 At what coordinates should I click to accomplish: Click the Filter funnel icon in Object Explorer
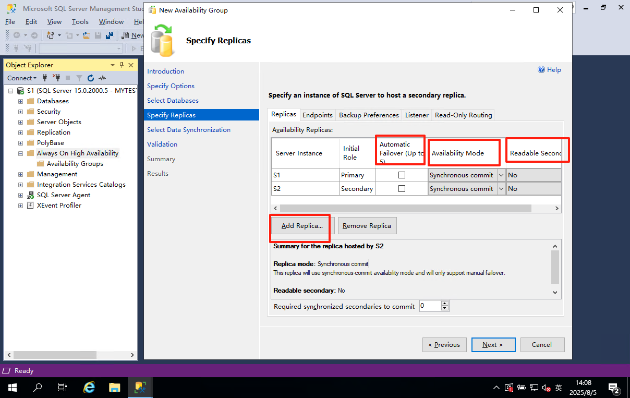click(x=79, y=78)
